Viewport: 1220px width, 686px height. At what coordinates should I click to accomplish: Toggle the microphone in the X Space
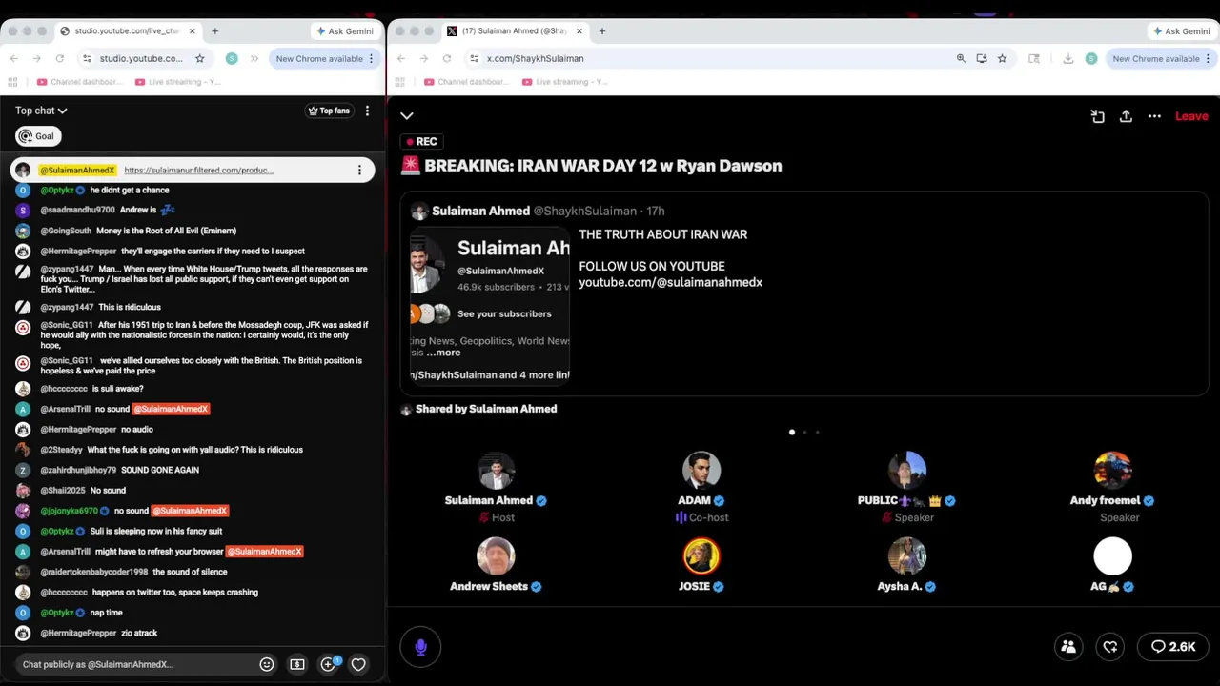(x=420, y=647)
